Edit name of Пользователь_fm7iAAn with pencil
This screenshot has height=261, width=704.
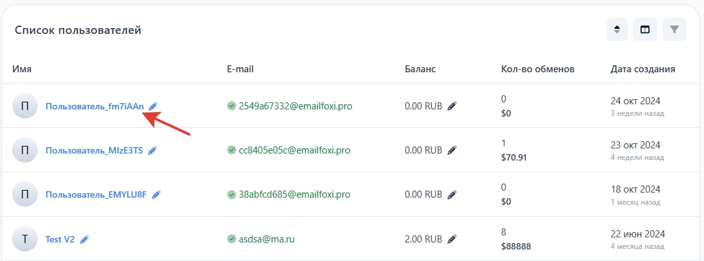click(153, 106)
